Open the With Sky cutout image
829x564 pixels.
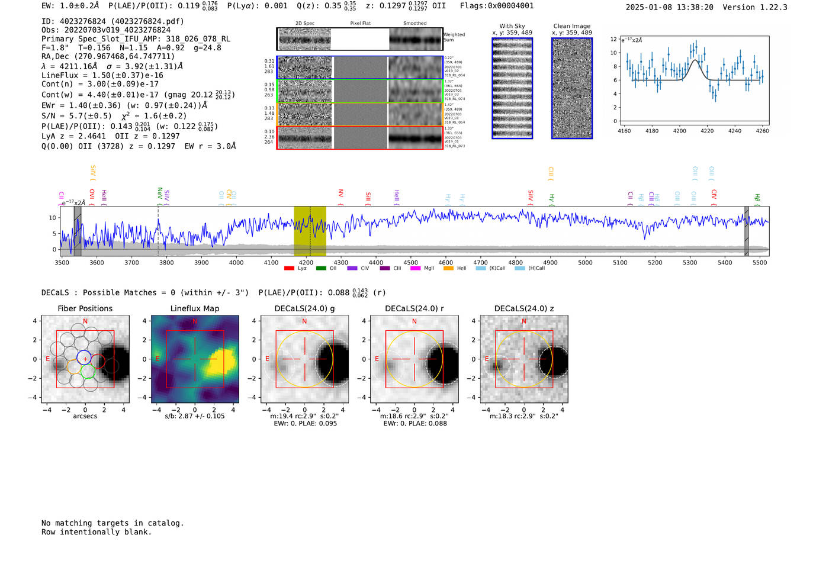[512, 88]
